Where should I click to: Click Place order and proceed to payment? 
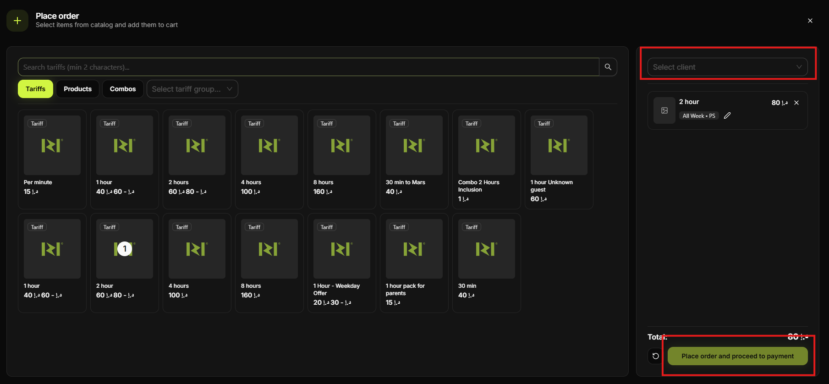coord(737,356)
